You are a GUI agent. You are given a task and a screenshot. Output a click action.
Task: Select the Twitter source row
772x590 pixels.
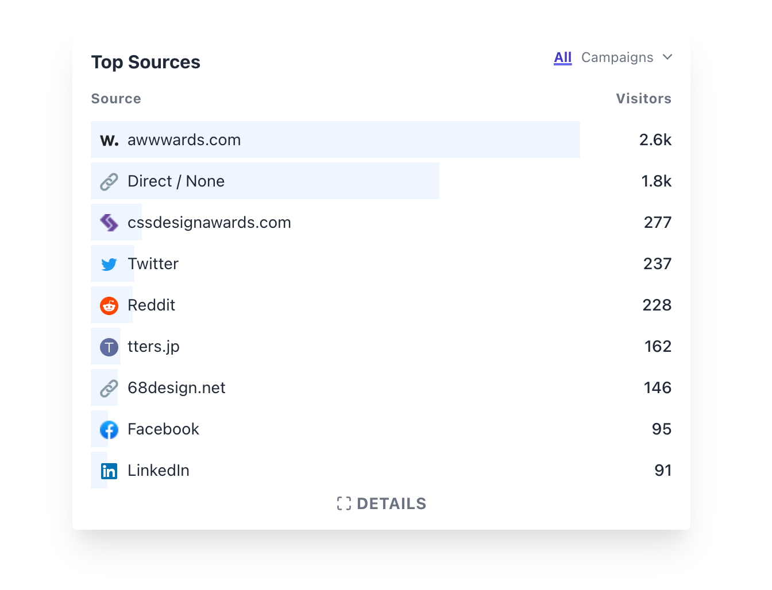[x=381, y=264]
